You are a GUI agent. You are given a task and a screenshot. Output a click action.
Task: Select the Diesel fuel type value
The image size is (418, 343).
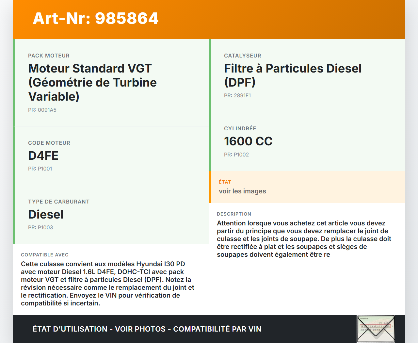click(46, 215)
